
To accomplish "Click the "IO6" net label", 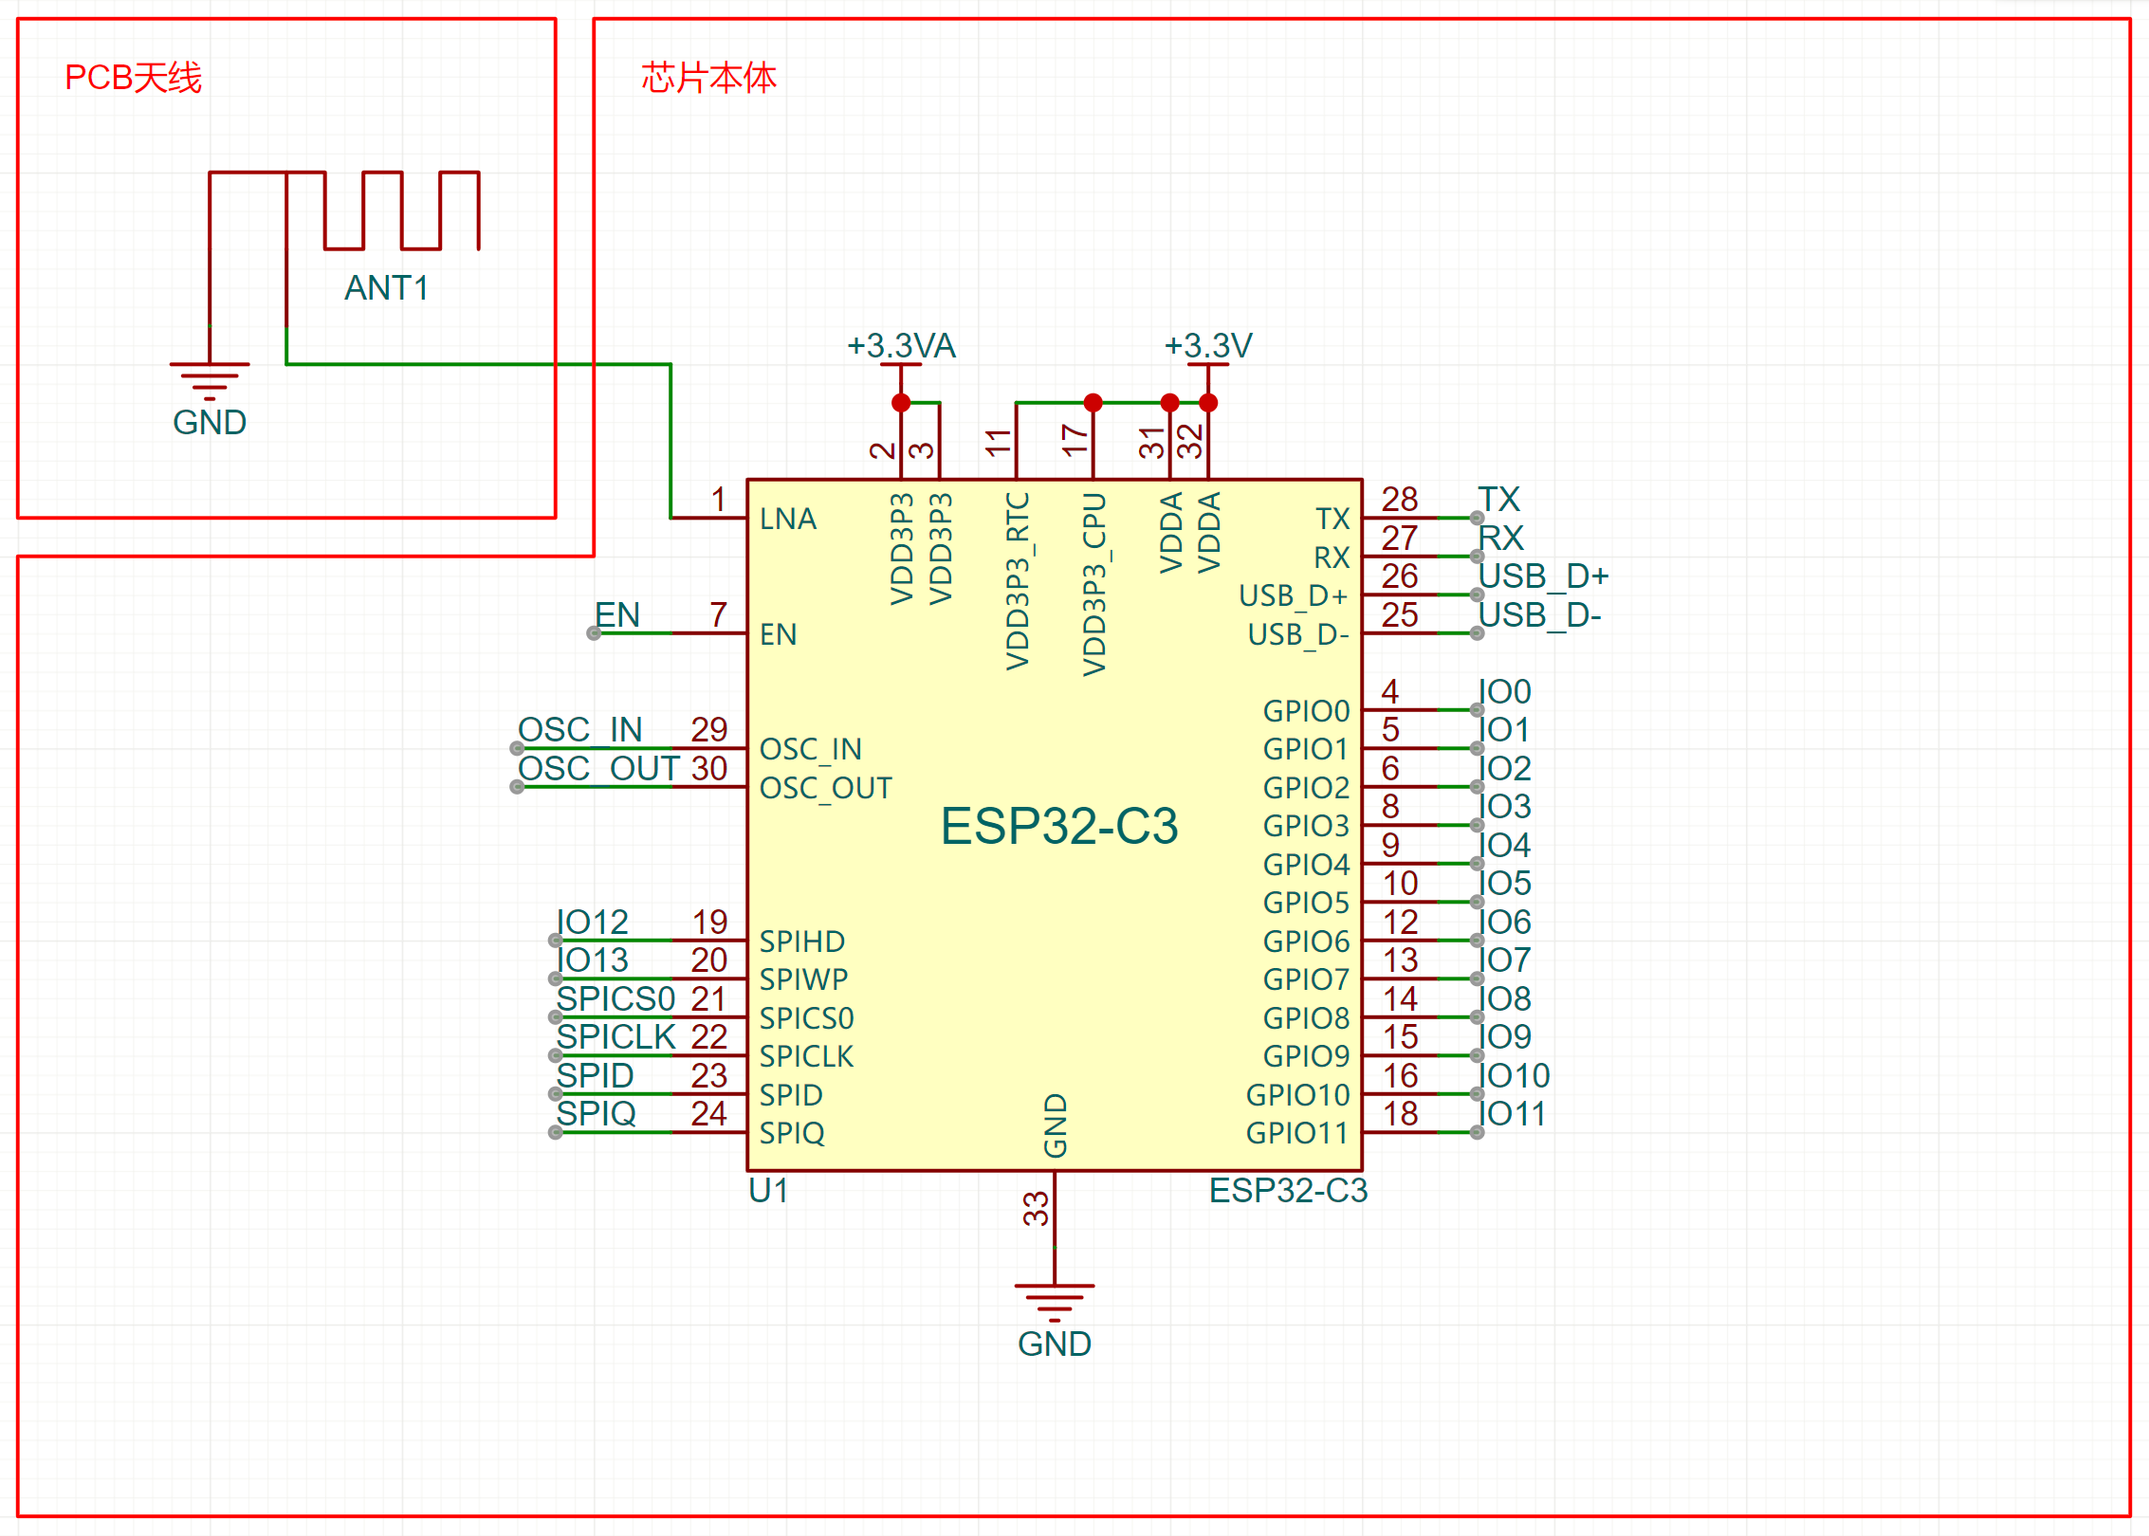I will tap(1505, 923).
